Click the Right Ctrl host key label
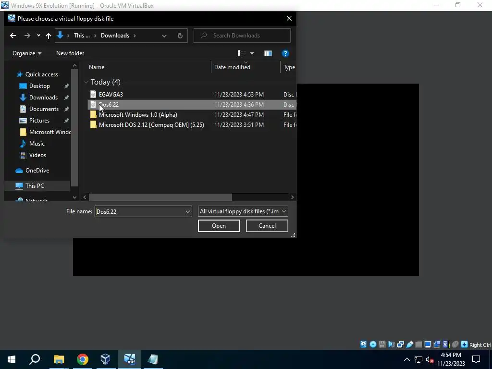This screenshot has height=369, width=492. [480, 344]
